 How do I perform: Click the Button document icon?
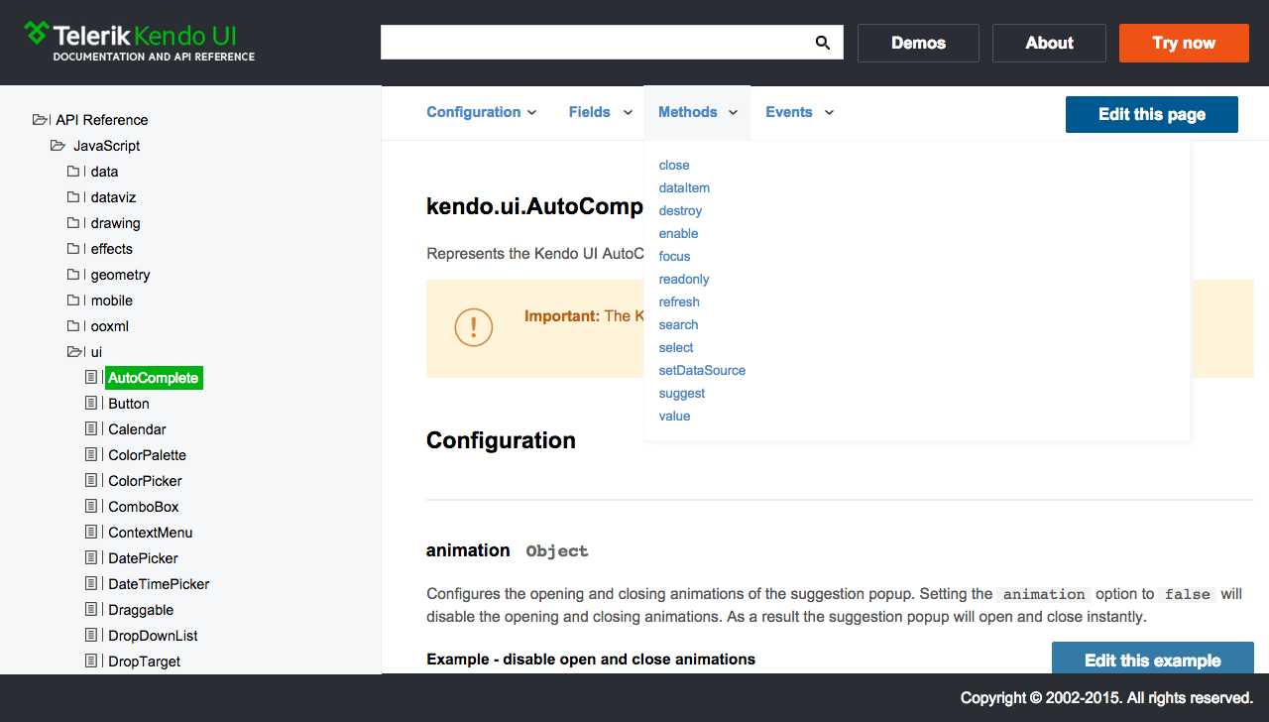point(91,404)
